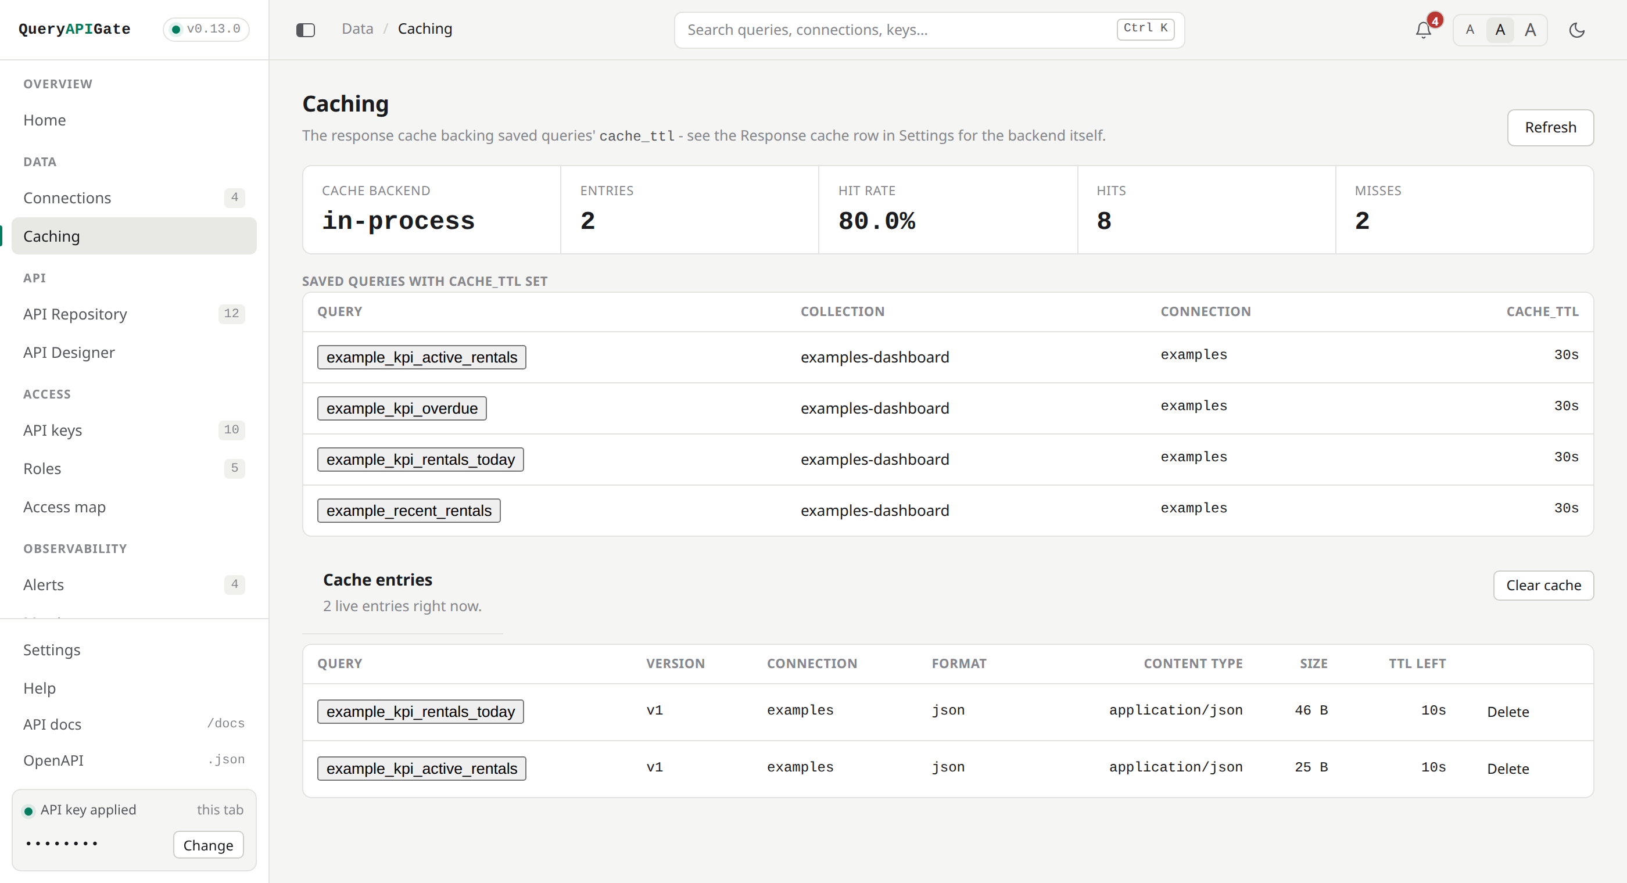Click the in-process cache backend value
Image resolution: width=1627 pixels, height=883 pixels.
tap(399, 221)
